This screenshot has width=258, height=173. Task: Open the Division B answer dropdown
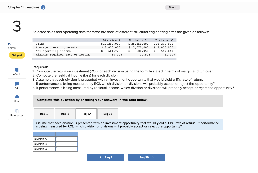click(67, 144)
